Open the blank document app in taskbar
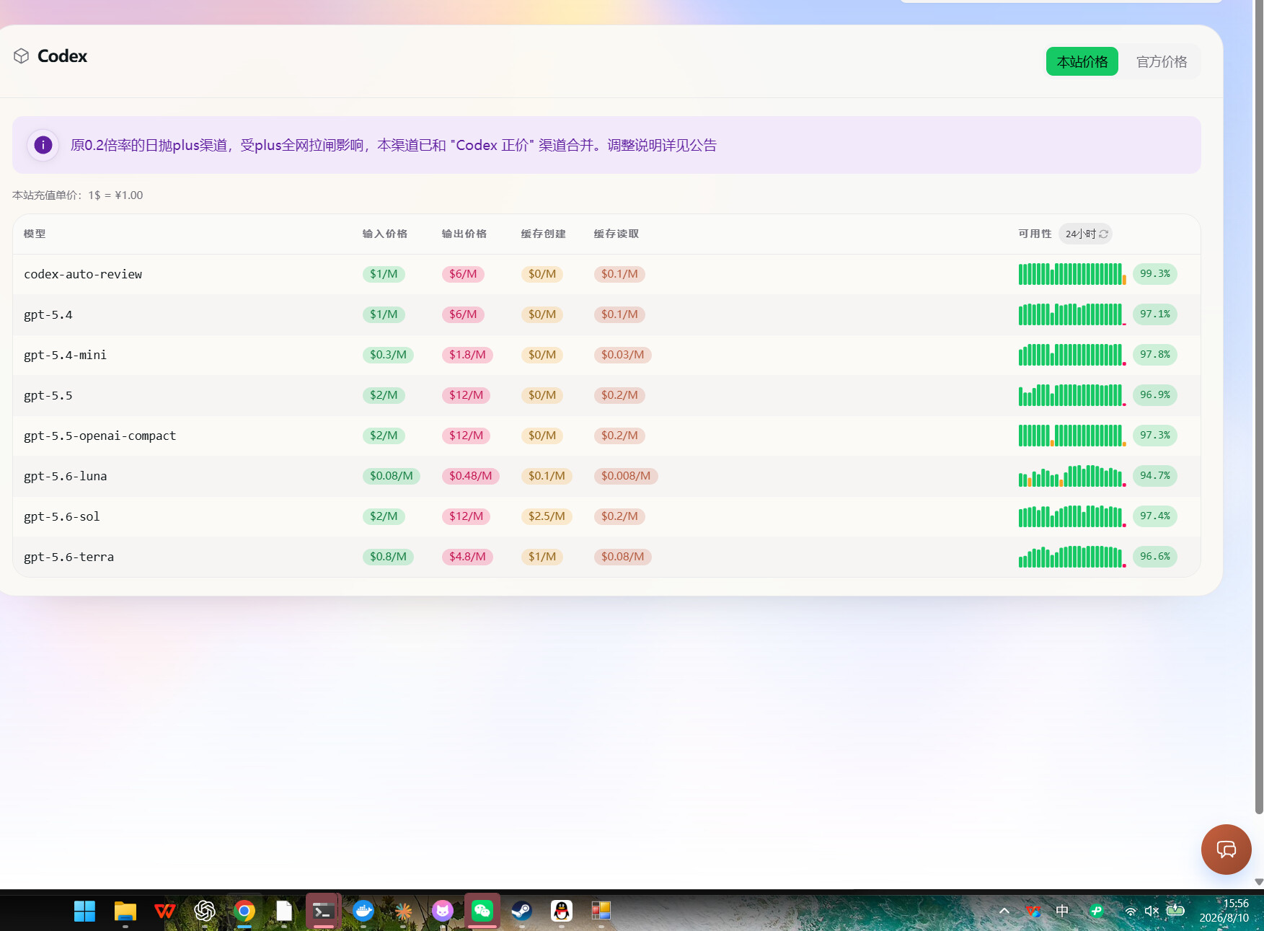Screen dimensions: 1264x931 coord(284,912)
